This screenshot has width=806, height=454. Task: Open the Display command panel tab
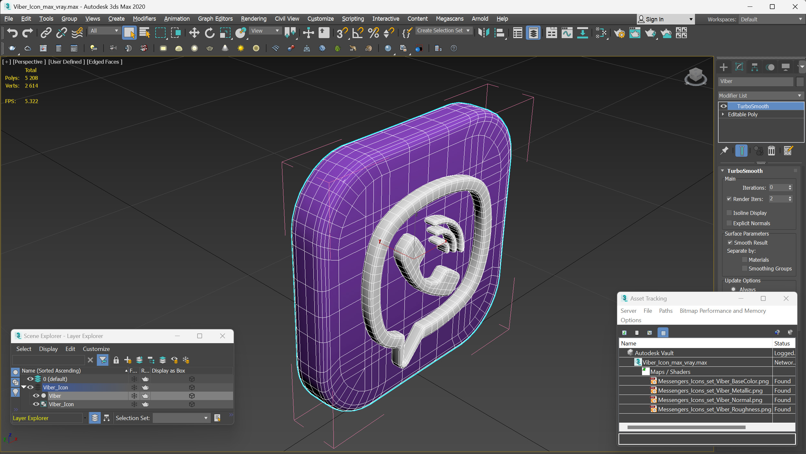coord(786,67)
